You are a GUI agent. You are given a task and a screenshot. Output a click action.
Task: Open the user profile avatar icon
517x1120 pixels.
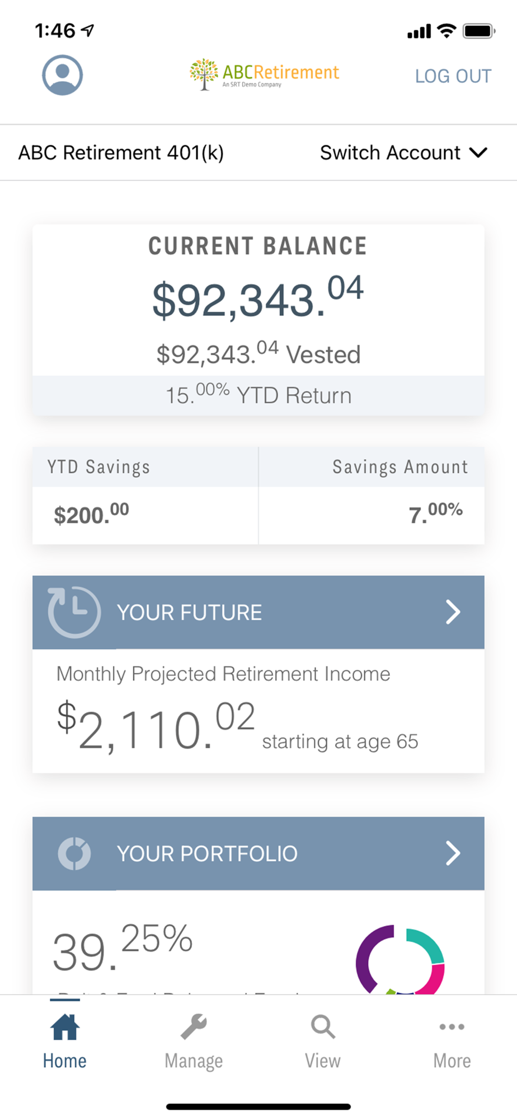pyautogui.click(x=63, y=75)
